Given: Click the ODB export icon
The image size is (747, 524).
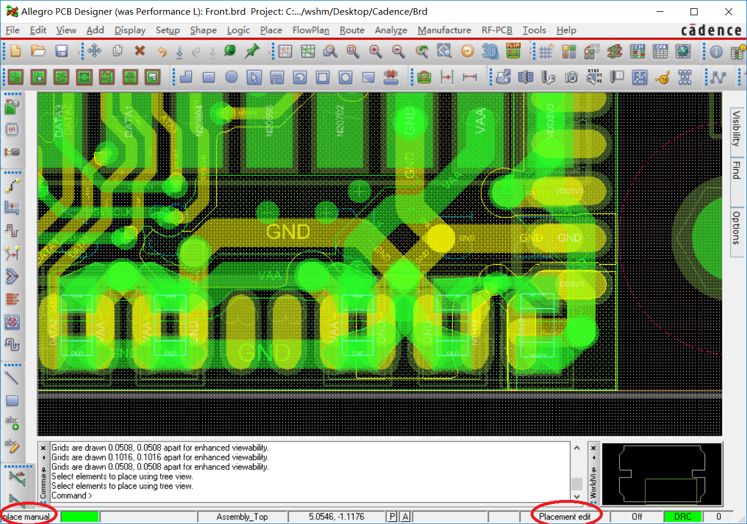Looking at the screenshot, I should [502, 77].
